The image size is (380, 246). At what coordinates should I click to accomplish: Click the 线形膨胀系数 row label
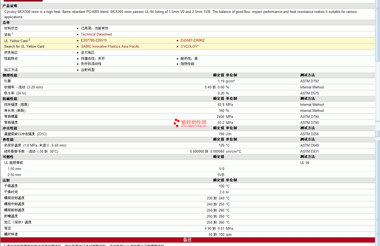point(31,152)
